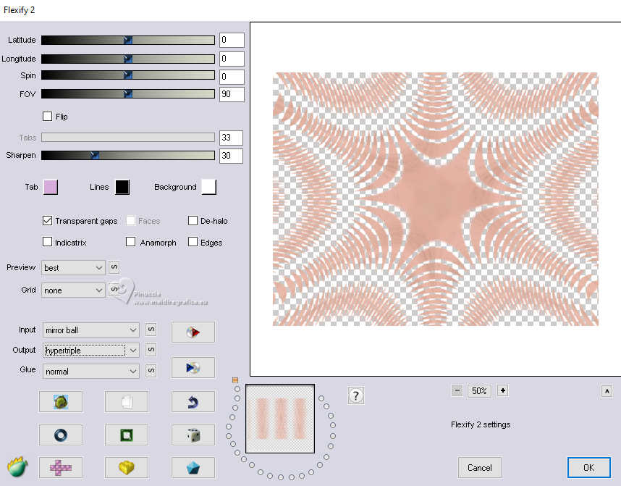This screenshot has width=621, height=486.
Task: Click the S button beside Input dropdown
Action: click(151, 330)
